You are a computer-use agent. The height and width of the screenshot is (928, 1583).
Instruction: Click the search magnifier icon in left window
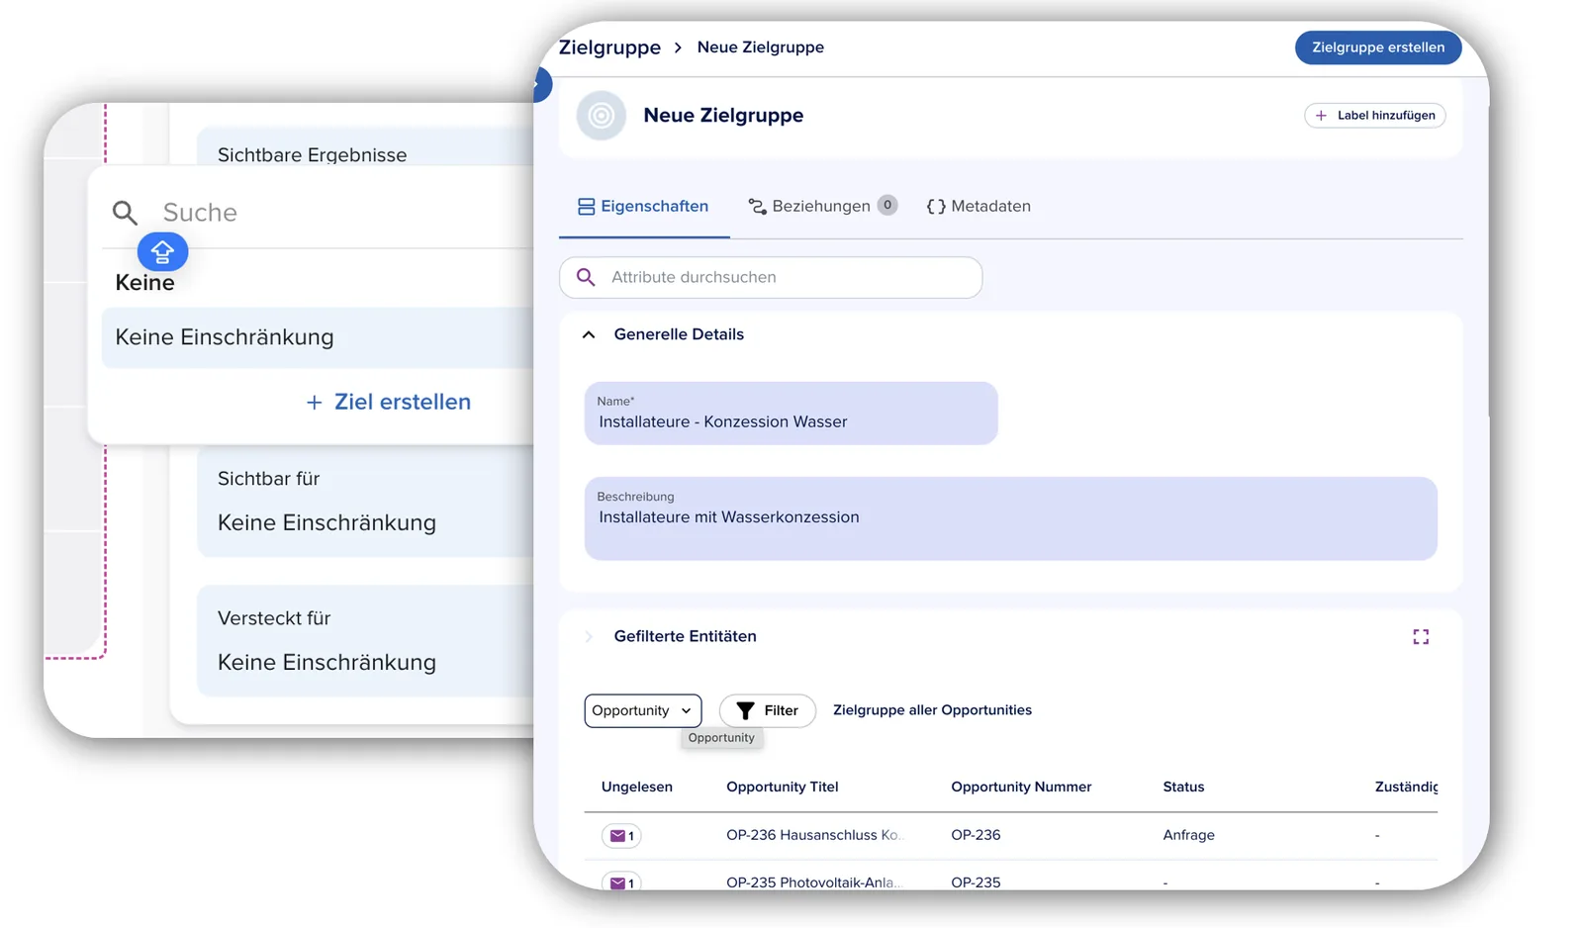click(x=125, y=213)
